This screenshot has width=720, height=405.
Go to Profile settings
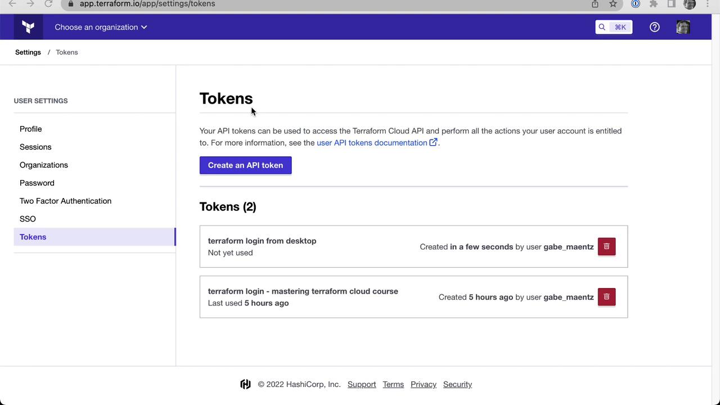[x=31, y=129]
